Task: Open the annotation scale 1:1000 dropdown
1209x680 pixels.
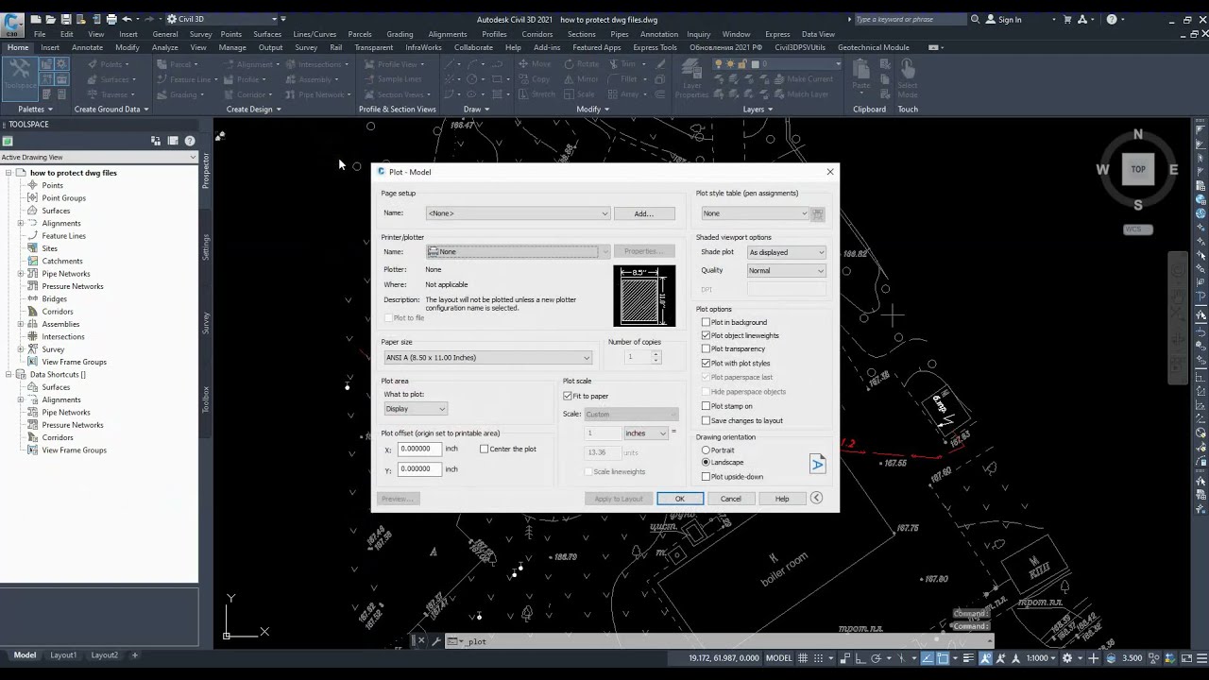Action: pyautogui.click(x=1041, y=658)
